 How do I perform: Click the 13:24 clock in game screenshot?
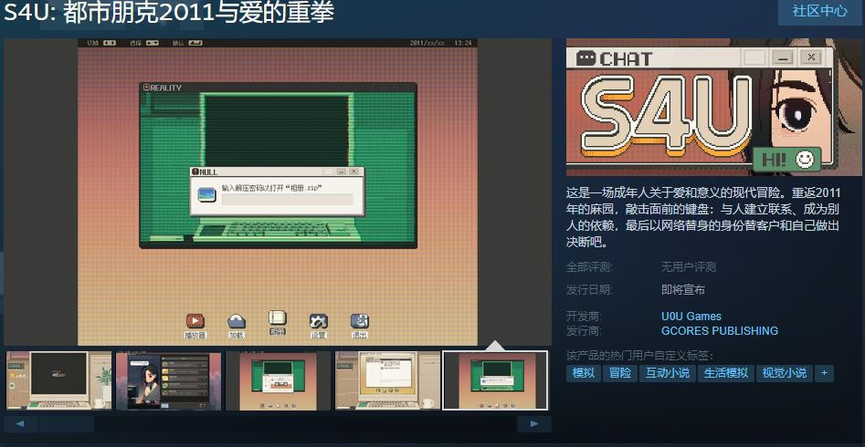462,43
